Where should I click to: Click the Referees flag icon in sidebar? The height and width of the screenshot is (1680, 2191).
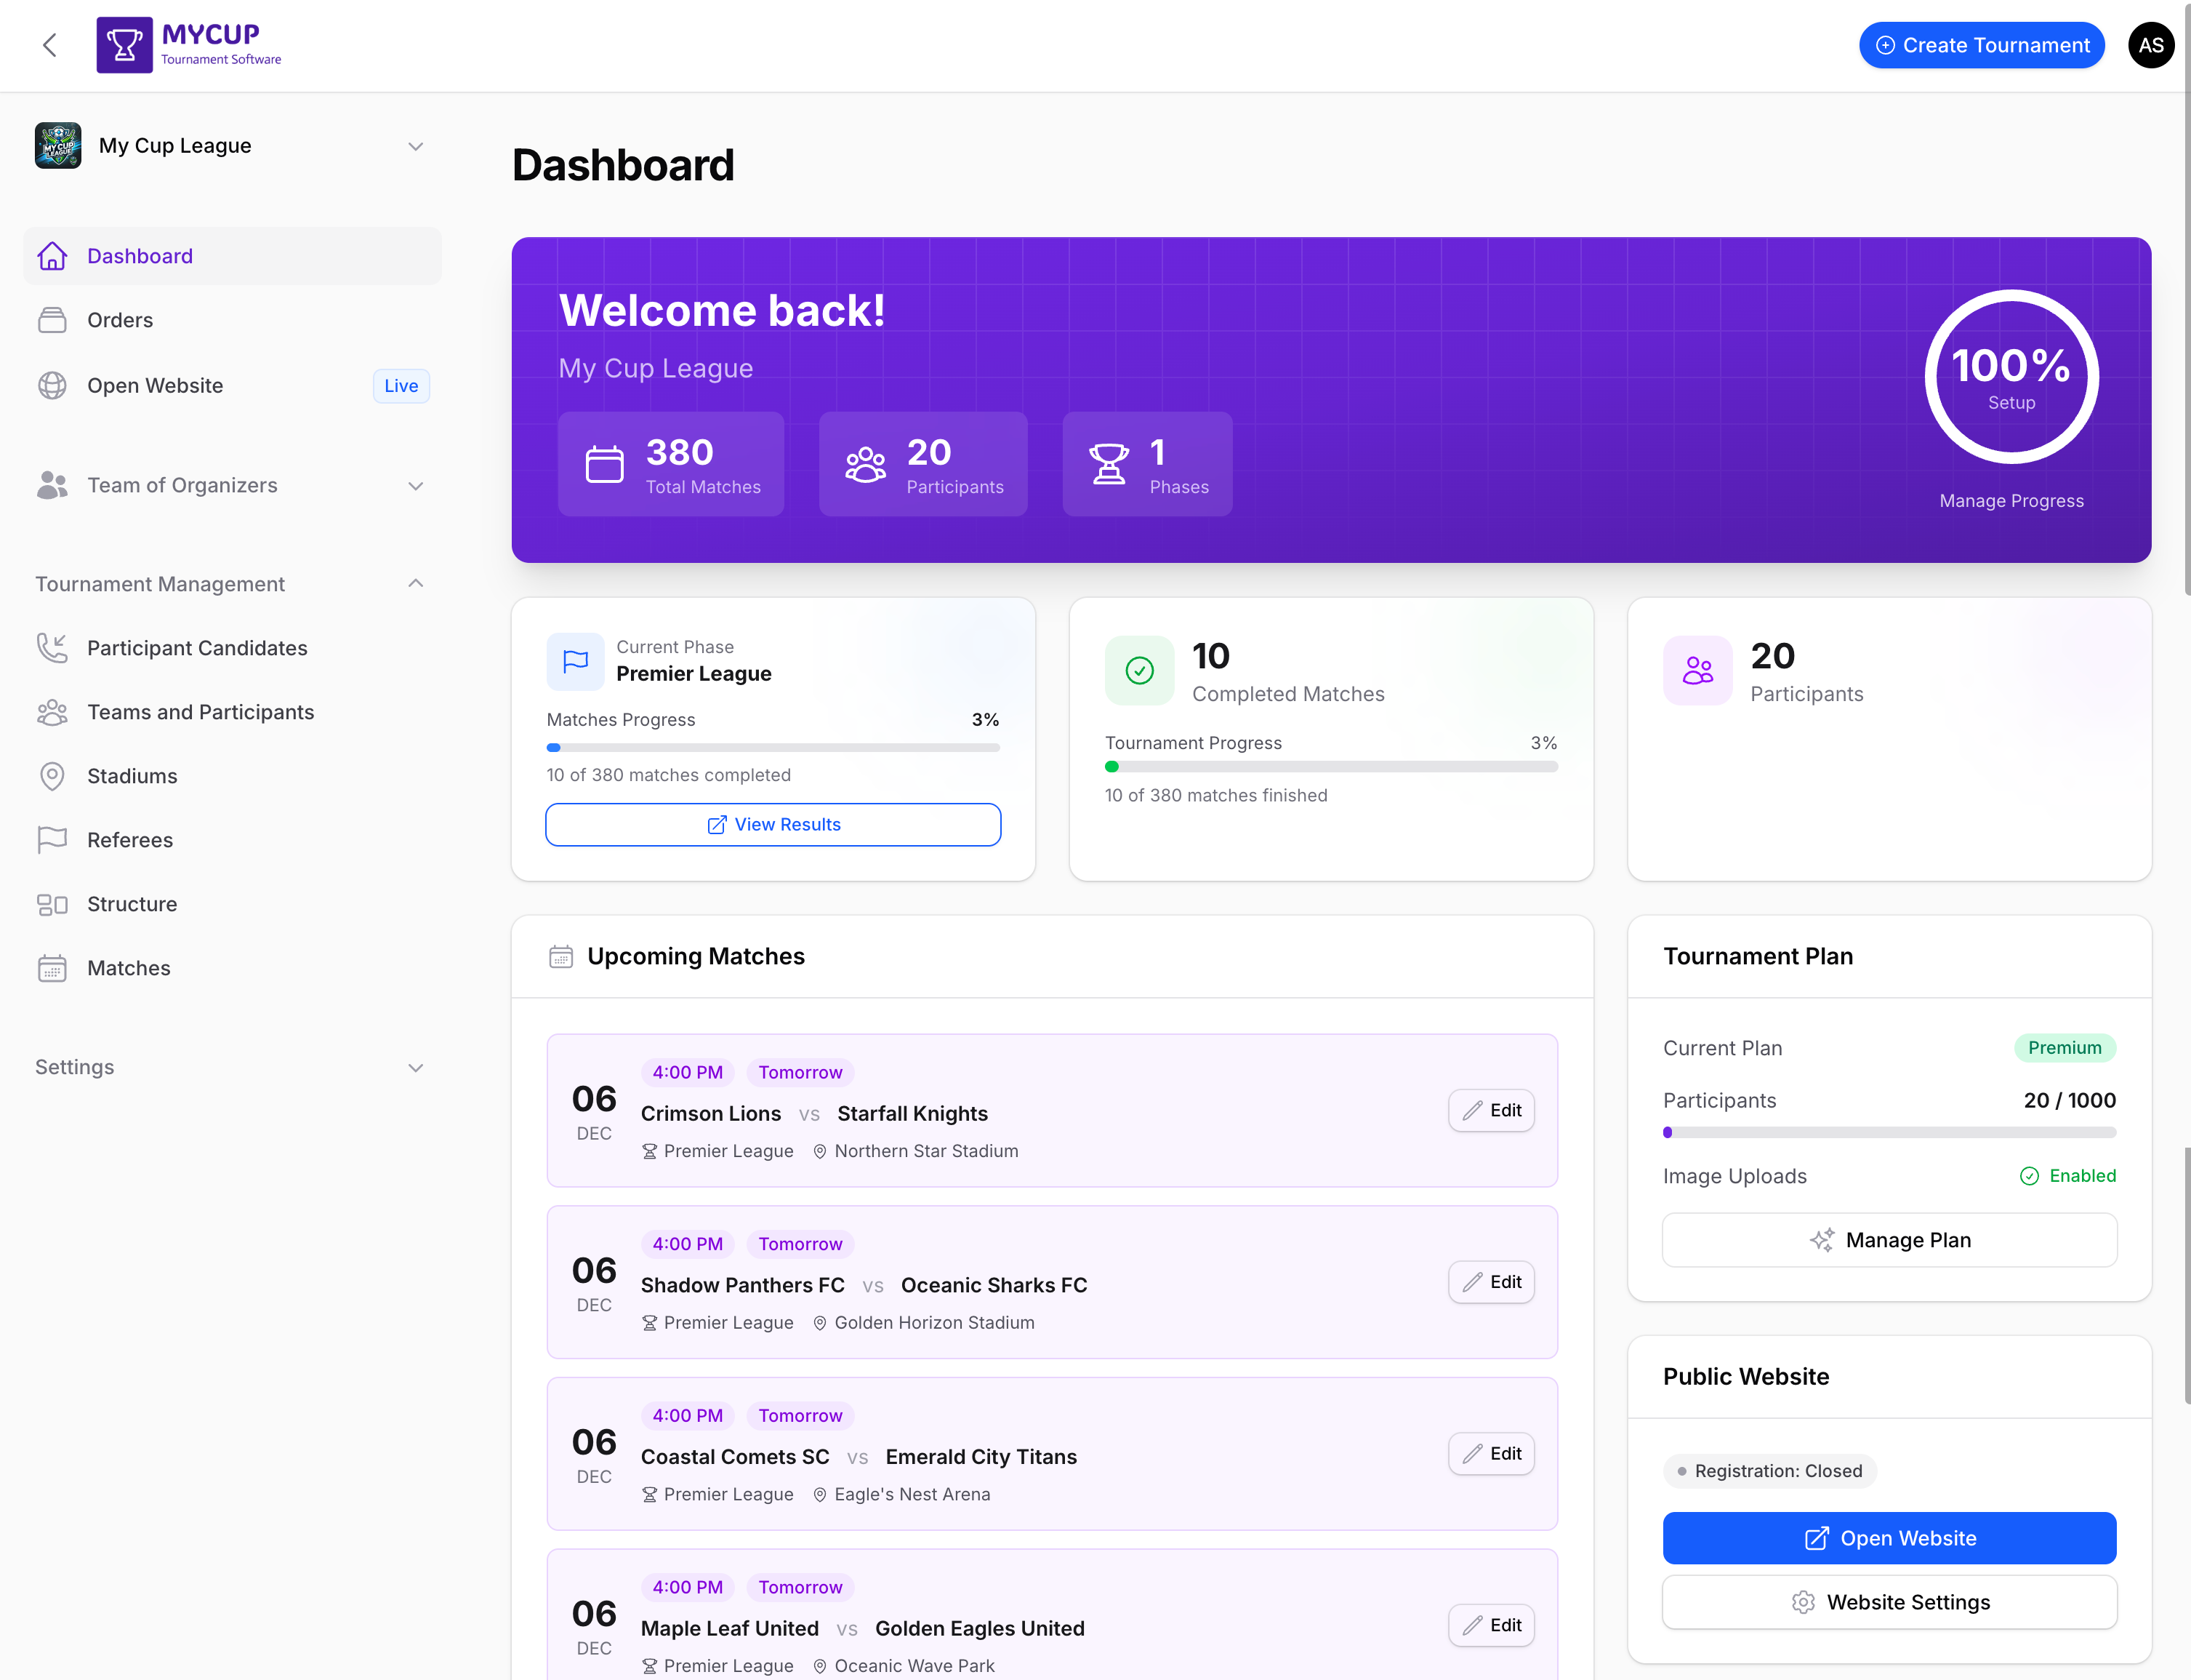tap(52, 840)
